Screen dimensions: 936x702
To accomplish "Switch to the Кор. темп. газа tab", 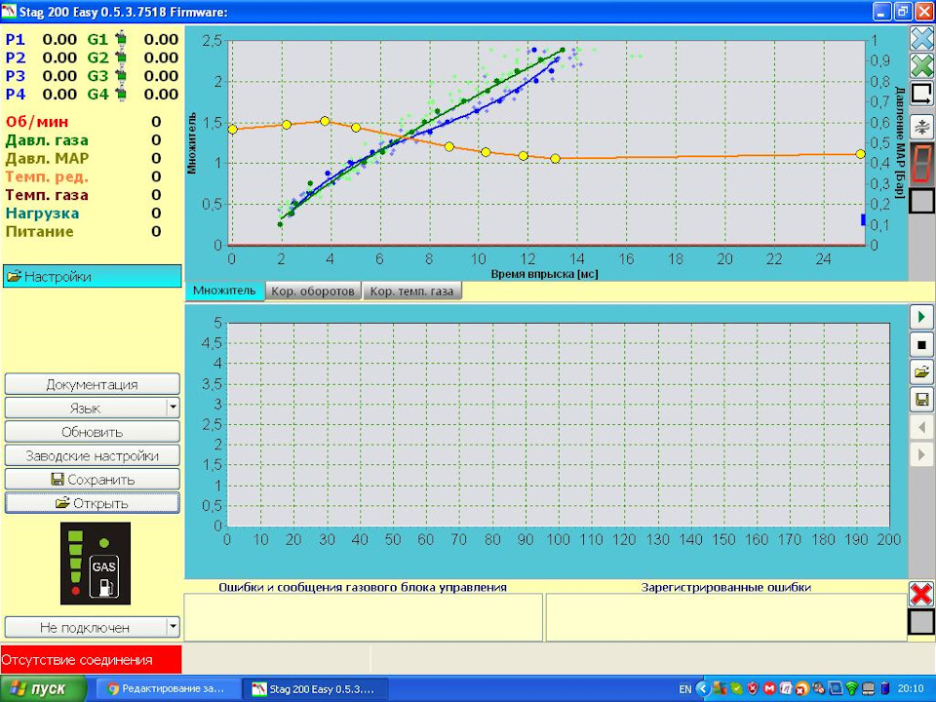I will (x=411, y=292).
